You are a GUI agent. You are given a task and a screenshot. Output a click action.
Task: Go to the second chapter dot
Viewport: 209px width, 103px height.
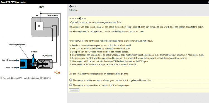point(73,6)
